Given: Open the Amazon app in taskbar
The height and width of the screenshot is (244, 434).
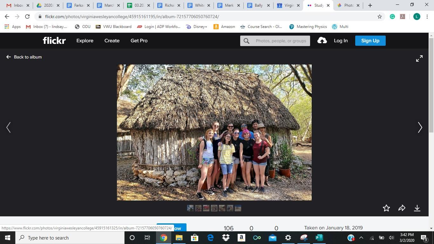Looking at the screenshot, I should click(x=241, y=238).
